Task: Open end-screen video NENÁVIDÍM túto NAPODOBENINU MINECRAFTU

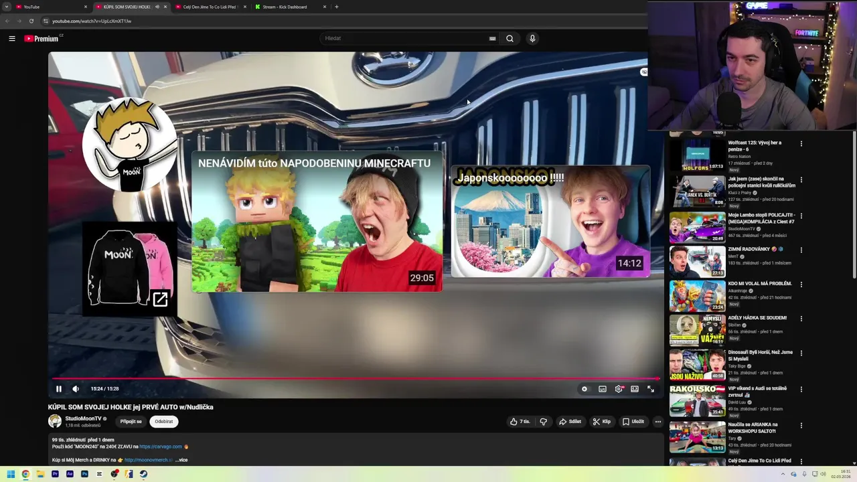Action: [317, 222]
